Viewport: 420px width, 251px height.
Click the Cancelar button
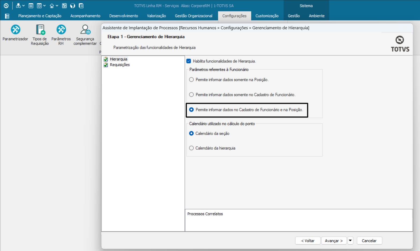pos(369,241)
